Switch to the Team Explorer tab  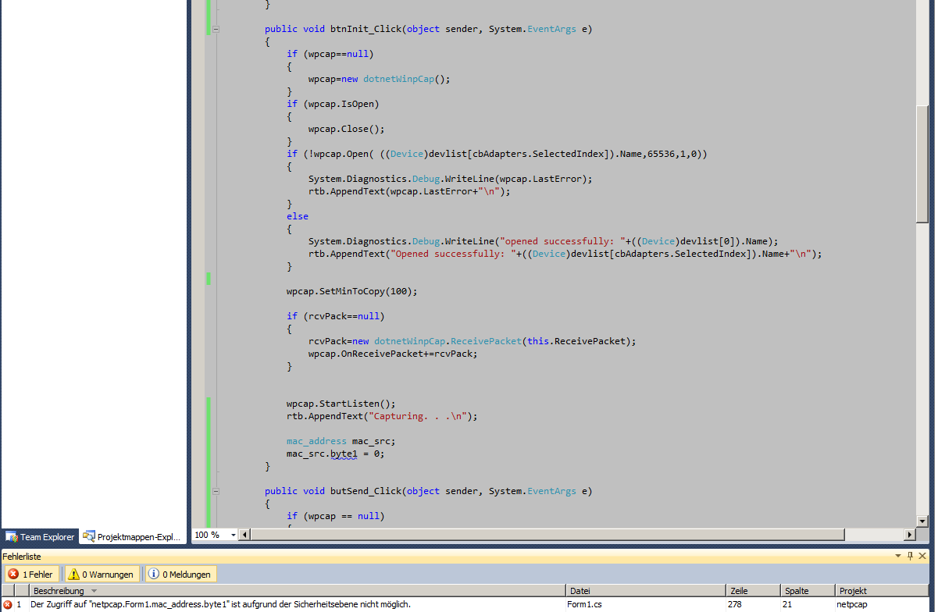point(40,537)
